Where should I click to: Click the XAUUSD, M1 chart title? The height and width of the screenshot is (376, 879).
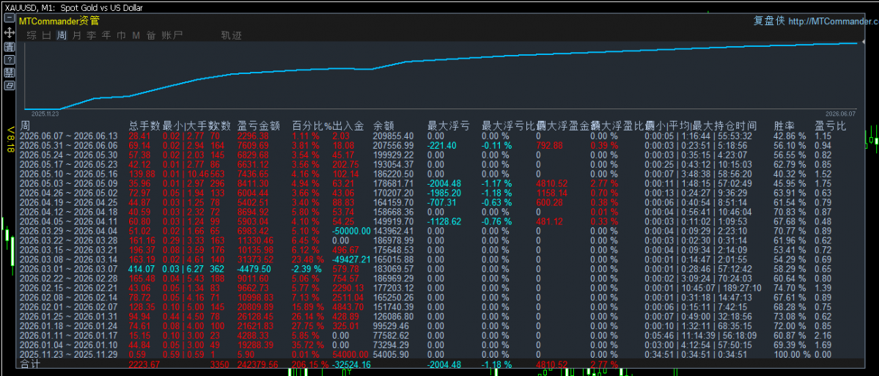coord(73,7)
